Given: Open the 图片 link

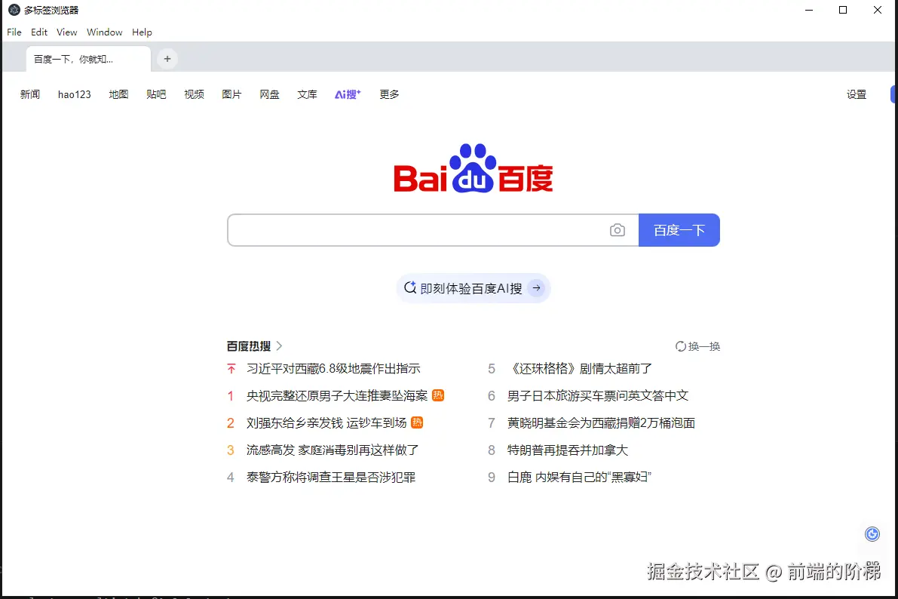Looking at the screenshot, I should [232, 94].
